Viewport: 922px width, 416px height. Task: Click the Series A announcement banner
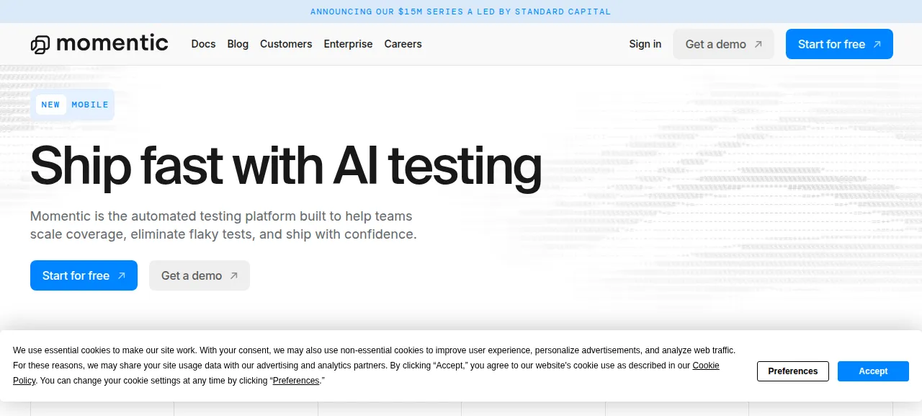click(x=461, y=12)
